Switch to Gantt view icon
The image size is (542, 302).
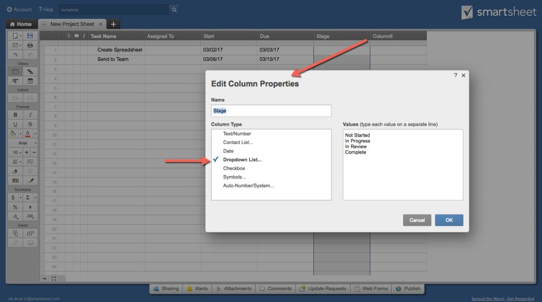pos(30,72)
